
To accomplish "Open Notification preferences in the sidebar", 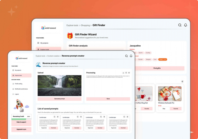I will (21, 89).
